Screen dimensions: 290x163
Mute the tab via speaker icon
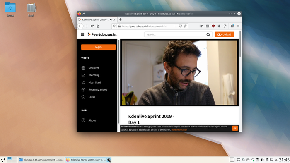pos(111,19)
